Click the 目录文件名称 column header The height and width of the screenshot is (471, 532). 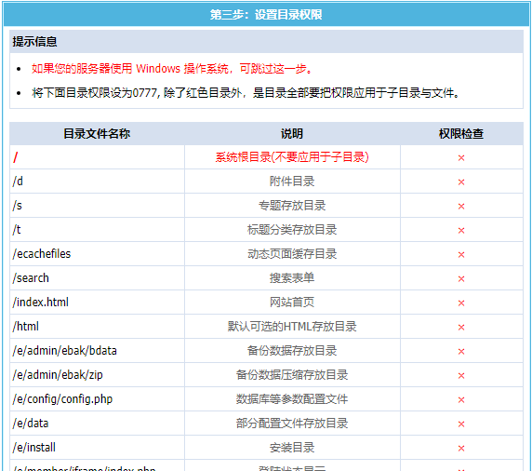(x=97, y=134)
